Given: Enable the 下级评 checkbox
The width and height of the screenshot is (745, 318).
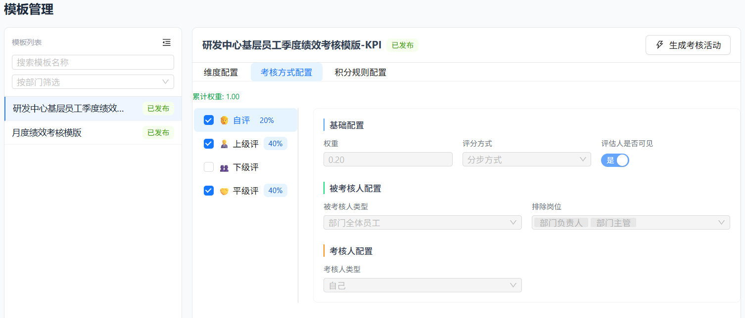Looking at the screenshot, I should pos(209,167).
